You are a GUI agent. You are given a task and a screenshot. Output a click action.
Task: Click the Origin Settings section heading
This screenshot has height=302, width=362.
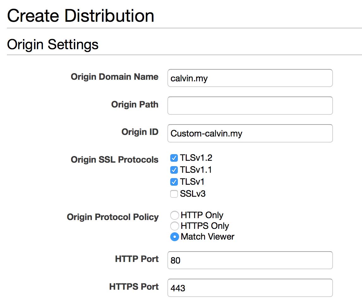point(53,44)
